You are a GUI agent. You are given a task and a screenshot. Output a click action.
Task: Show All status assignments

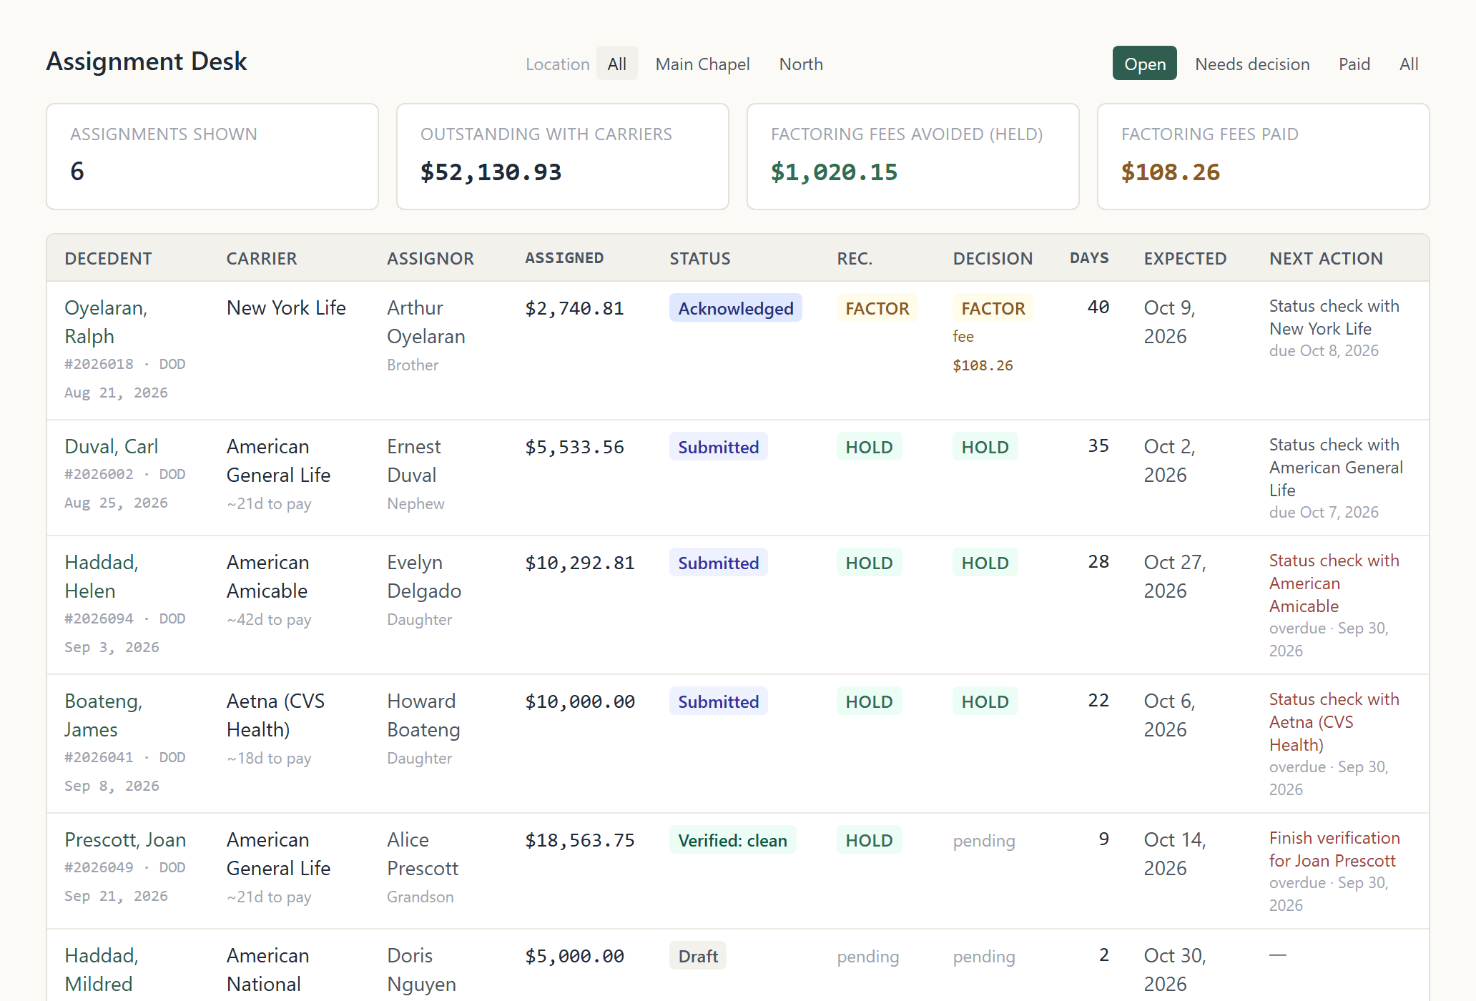click(1409, 64)
